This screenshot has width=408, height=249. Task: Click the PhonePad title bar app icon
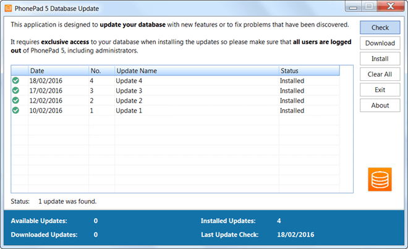pos(8,9)
